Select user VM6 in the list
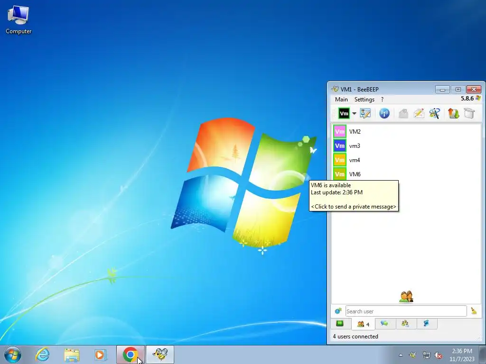The image size is (486, 364). pyautogui.click(x=406, y=174)
